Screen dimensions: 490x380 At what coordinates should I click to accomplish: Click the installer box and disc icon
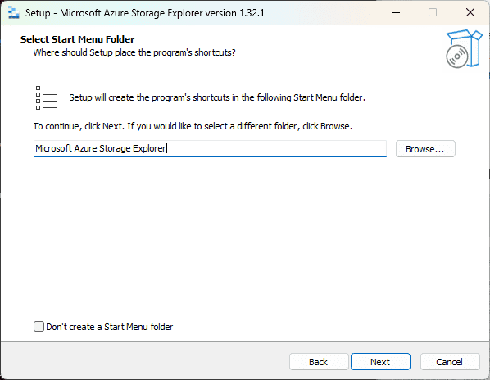(x=464, y=48)
